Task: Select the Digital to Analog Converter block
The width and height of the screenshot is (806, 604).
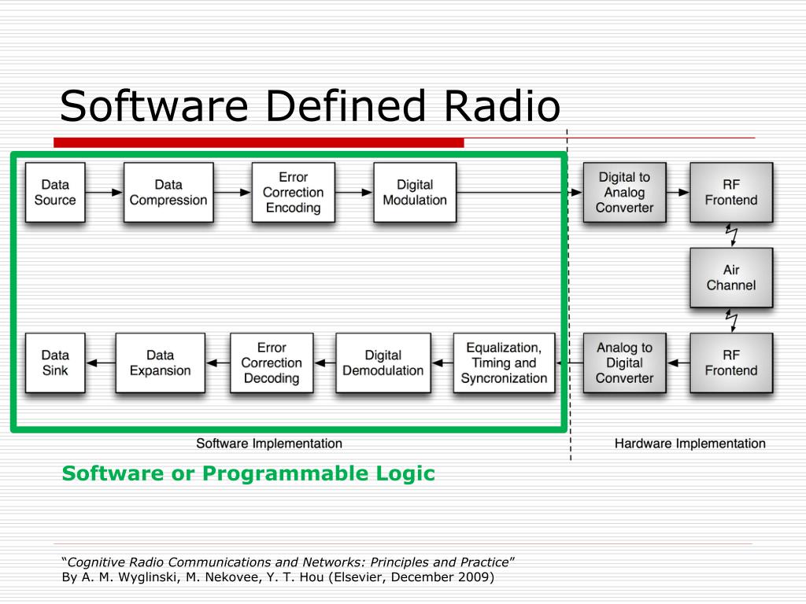Action: point(624,193)
